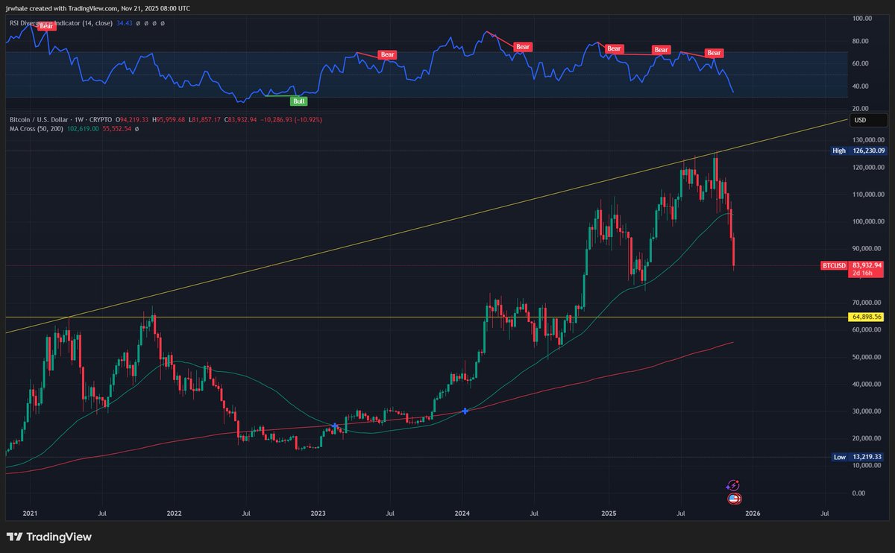
Task: Click the 100,000.00 price axis value
Action: coord(870,221)
